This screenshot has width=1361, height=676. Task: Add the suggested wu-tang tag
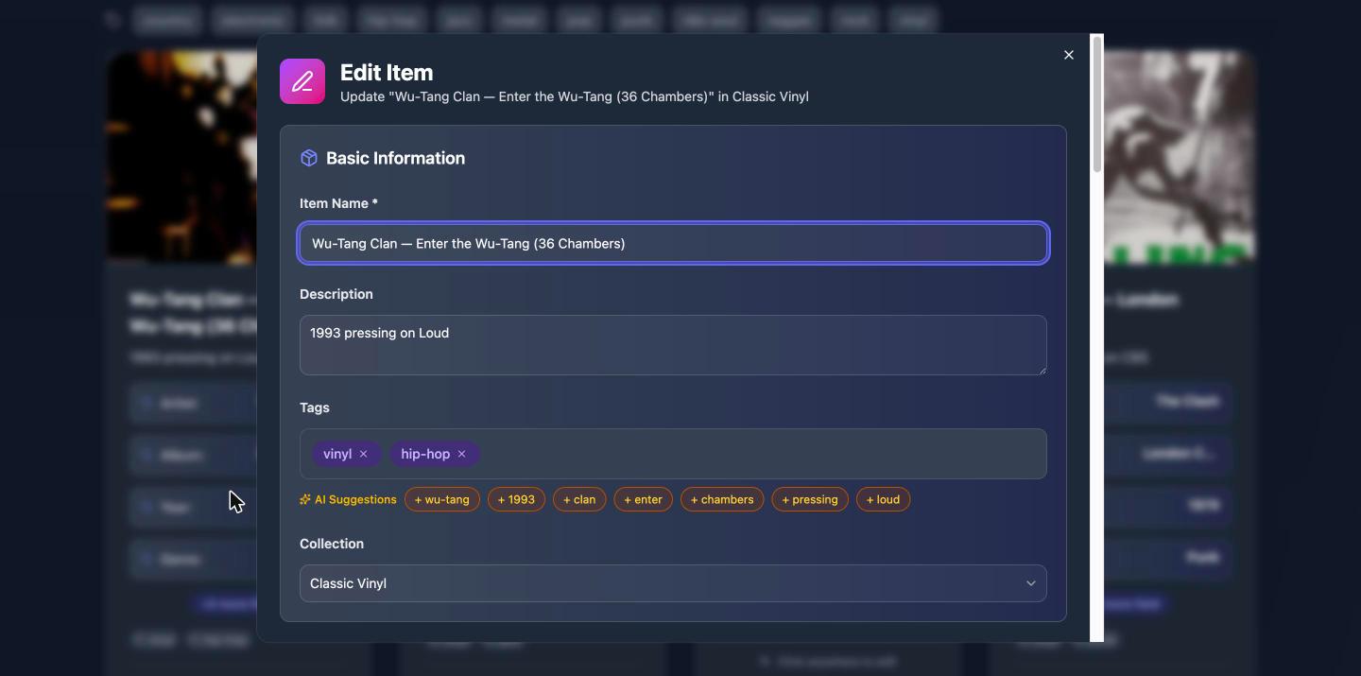click(x=442, y=499)
